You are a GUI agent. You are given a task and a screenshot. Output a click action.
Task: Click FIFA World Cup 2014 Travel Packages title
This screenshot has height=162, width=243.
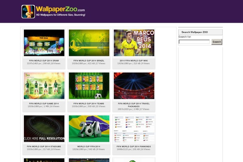(134, 105)
